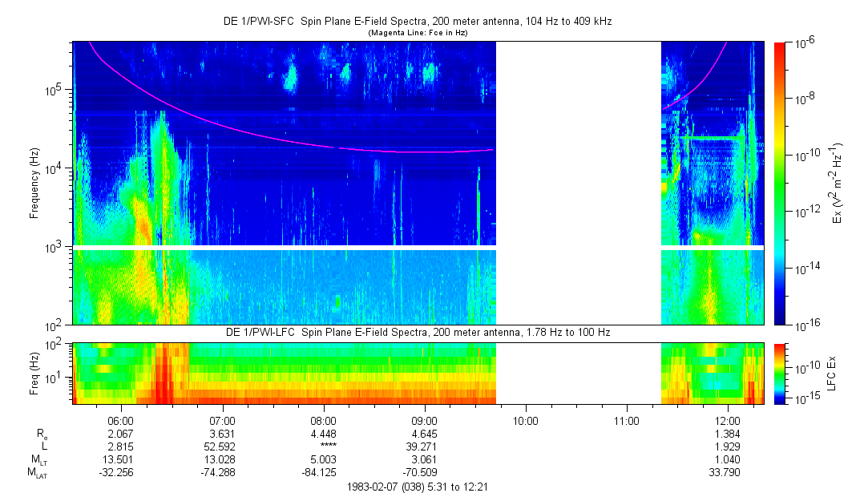The image size is (868, 497).
Task: Select the L value 52.592 under 07:00
Action: [222, 446]
